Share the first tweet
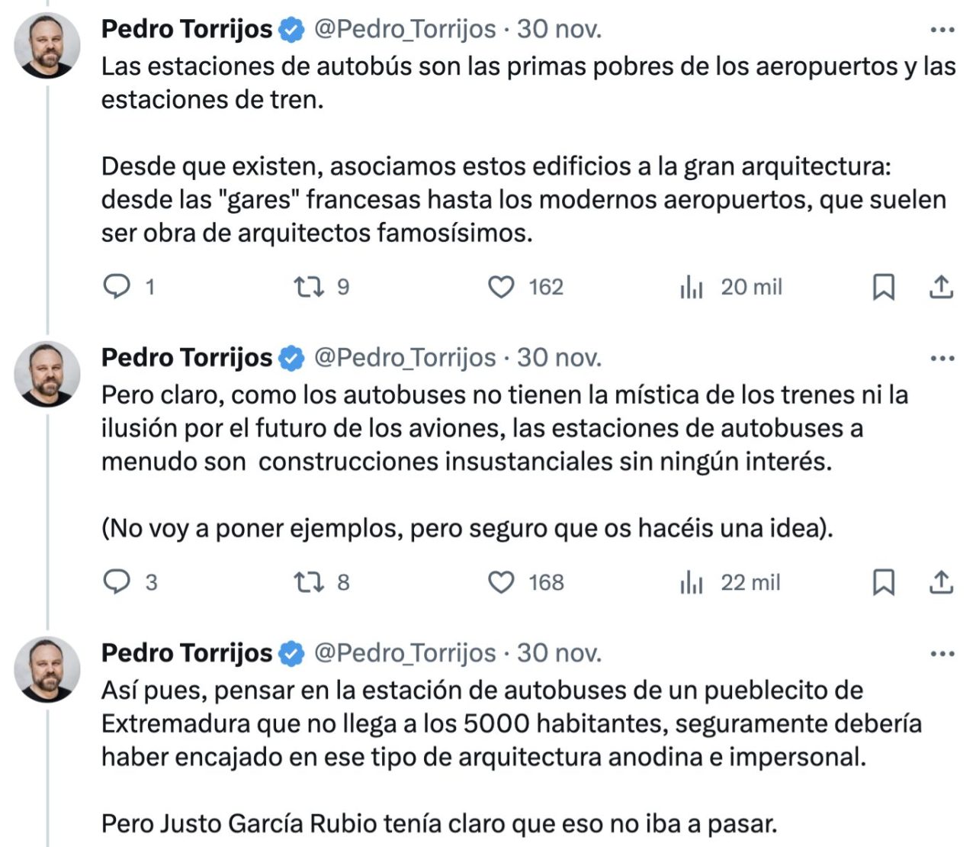The width and height of the screenshot is (976, 847). pos(941,287)
